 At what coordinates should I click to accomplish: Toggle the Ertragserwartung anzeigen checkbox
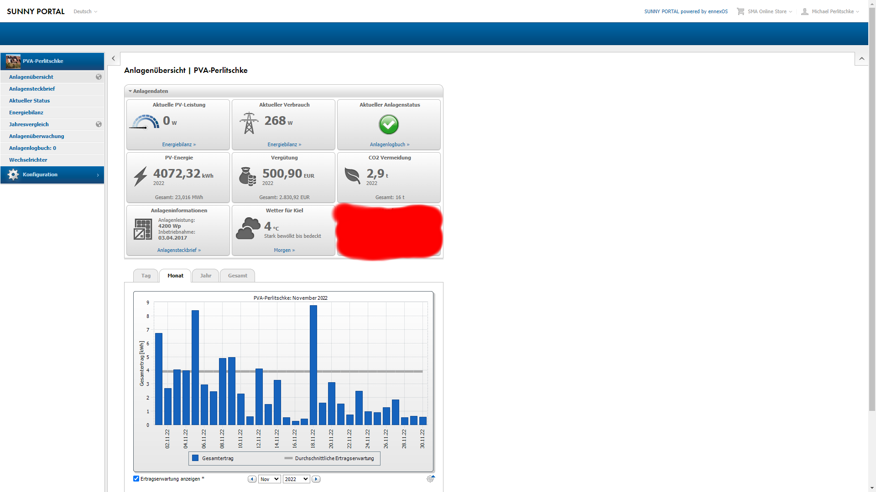point(136,479)
